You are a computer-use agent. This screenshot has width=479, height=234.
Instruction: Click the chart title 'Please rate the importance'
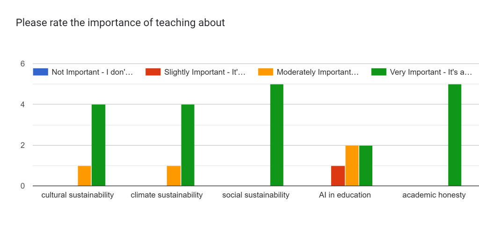tap(120, 22)
